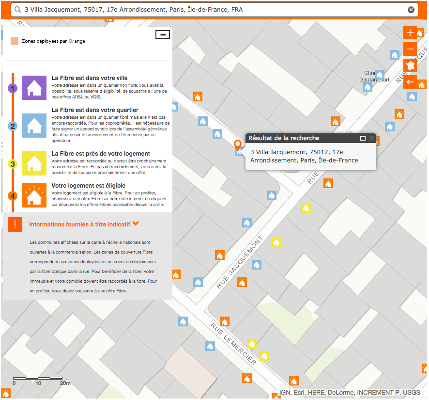Collapse the legend panel with minus button
429x400 pixels.
coord(162,34)
